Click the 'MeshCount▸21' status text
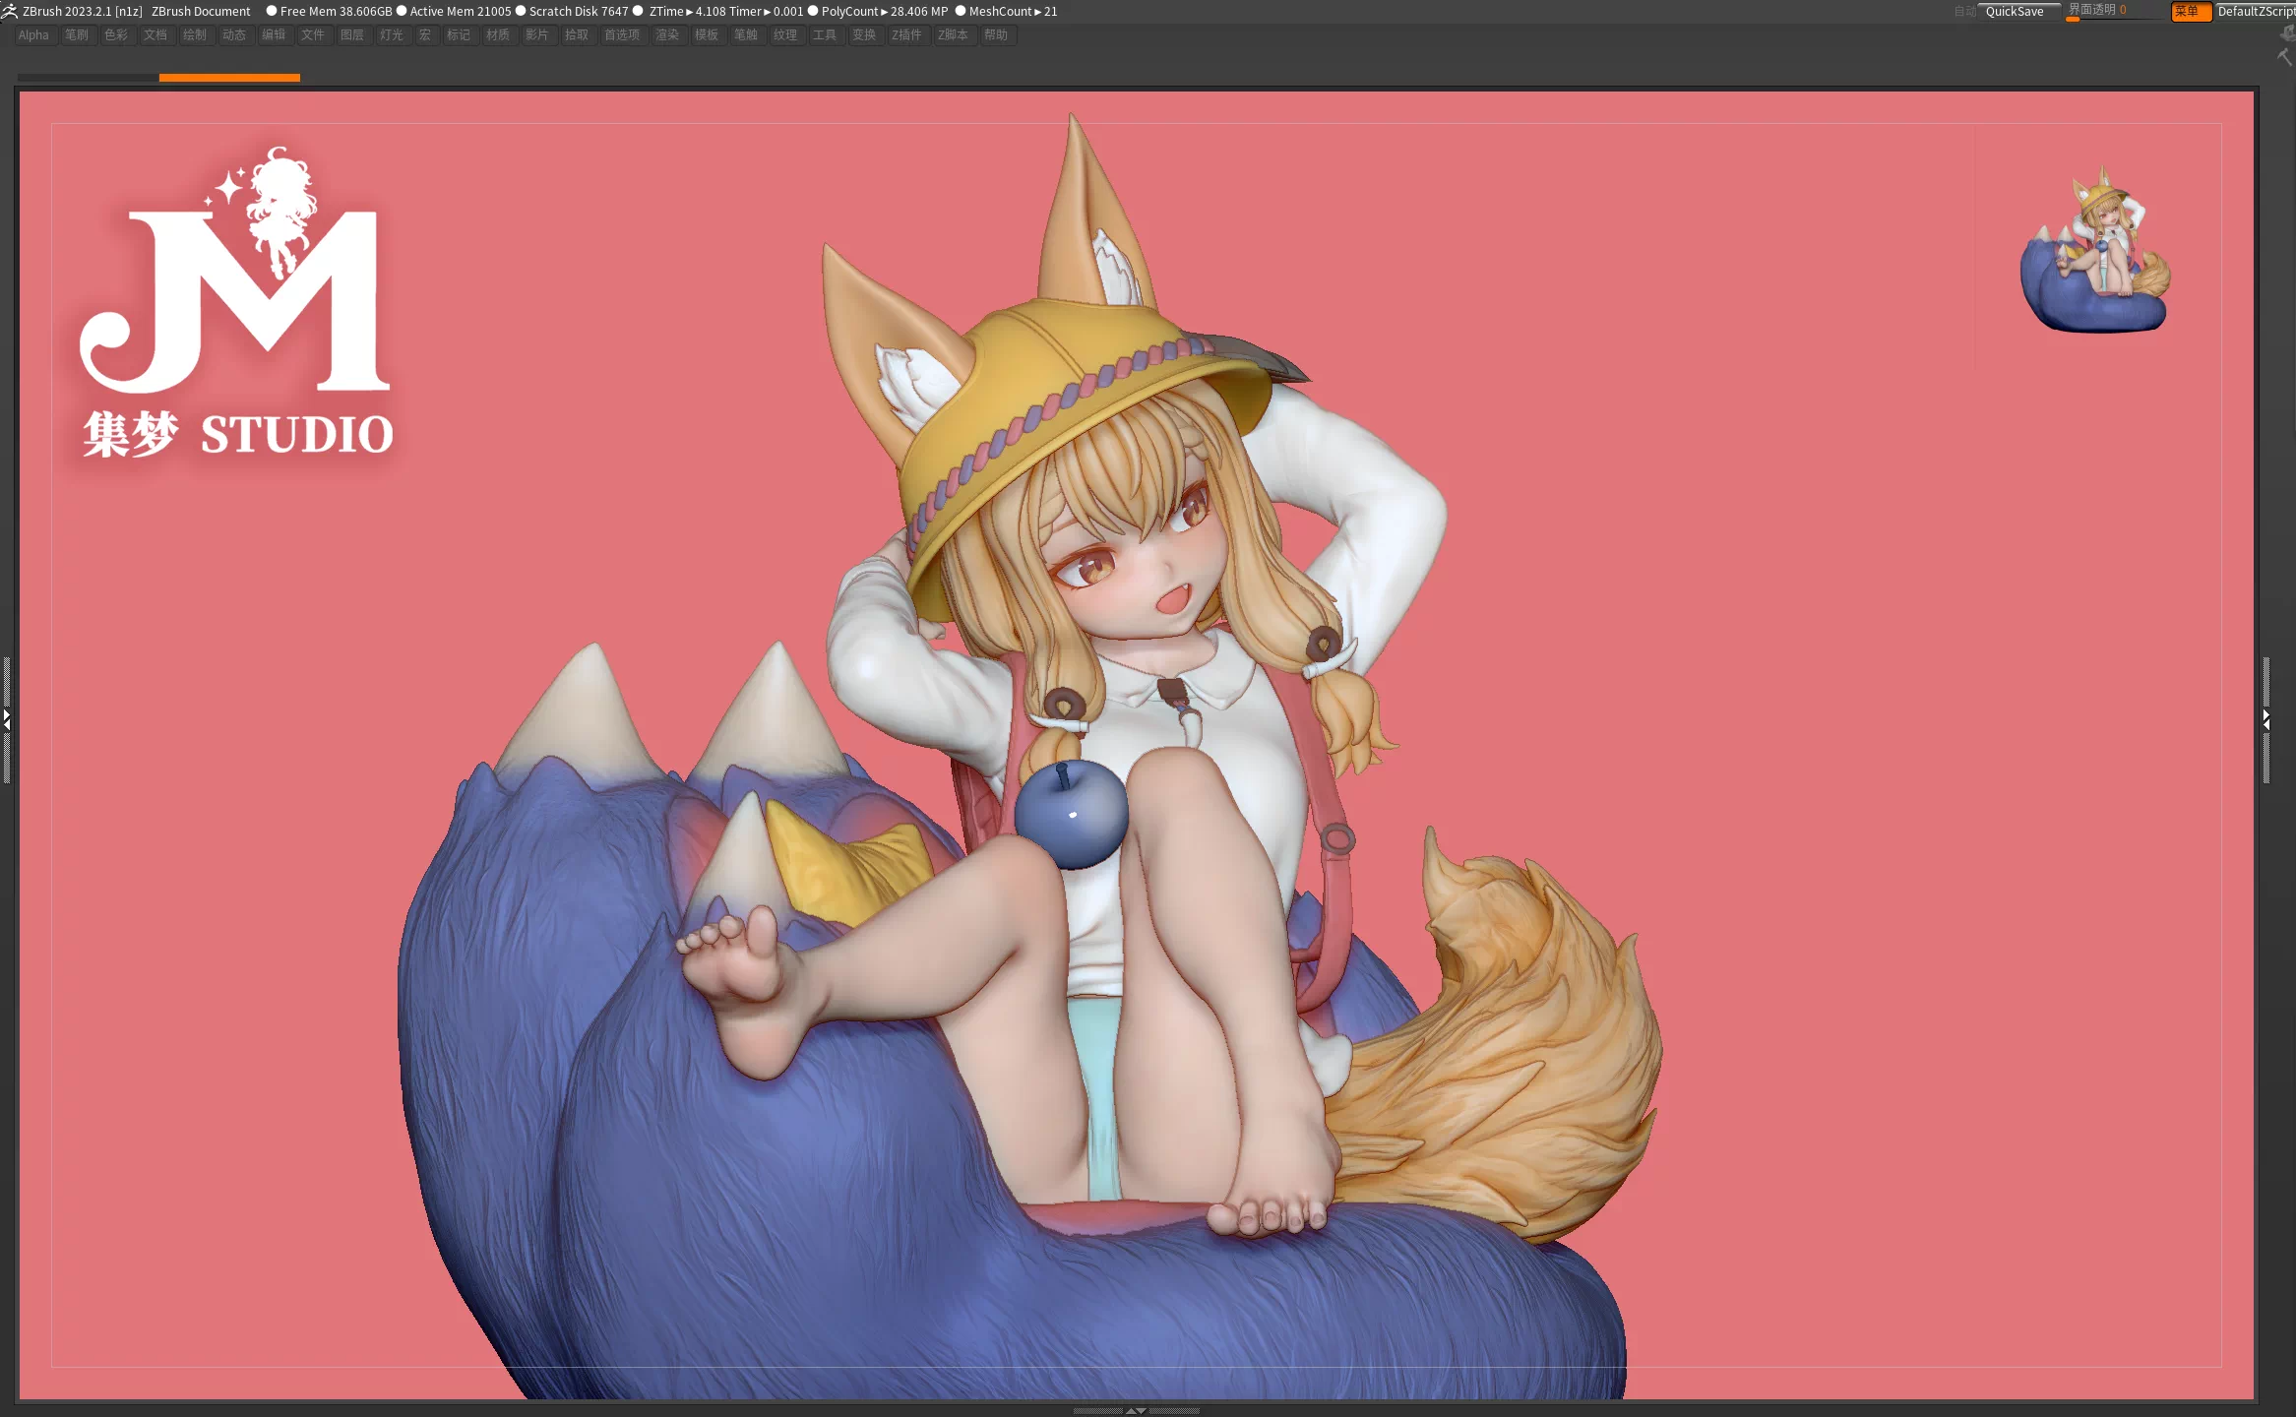Viewport: 2296px width, 1417px height. (x=1014, y=12)
